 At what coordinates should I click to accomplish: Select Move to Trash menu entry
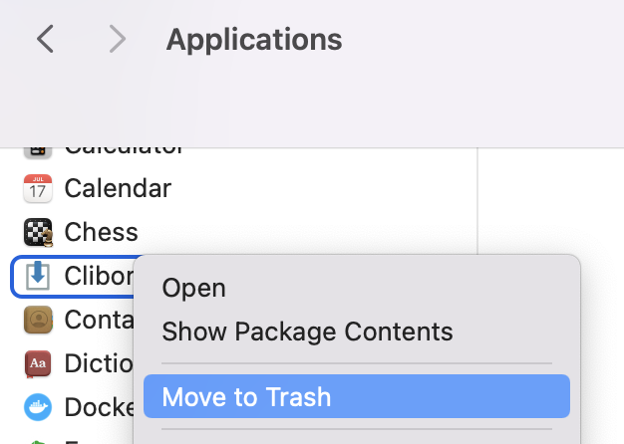pos(357,396)
